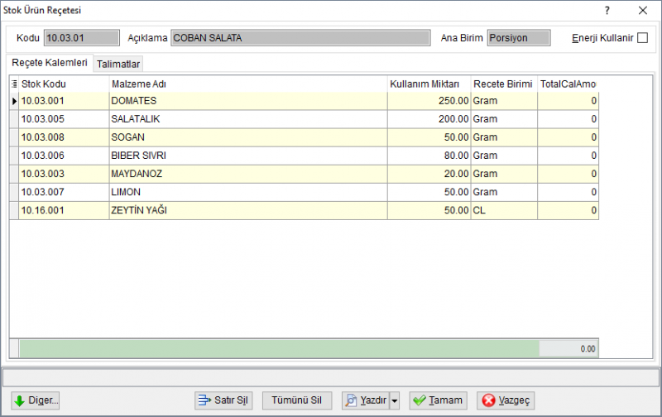Open the grid column chooser icon

point(14,84)
